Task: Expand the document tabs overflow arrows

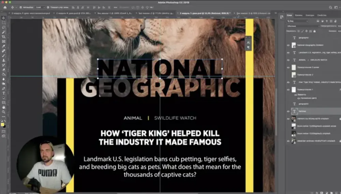Action: 276,13
